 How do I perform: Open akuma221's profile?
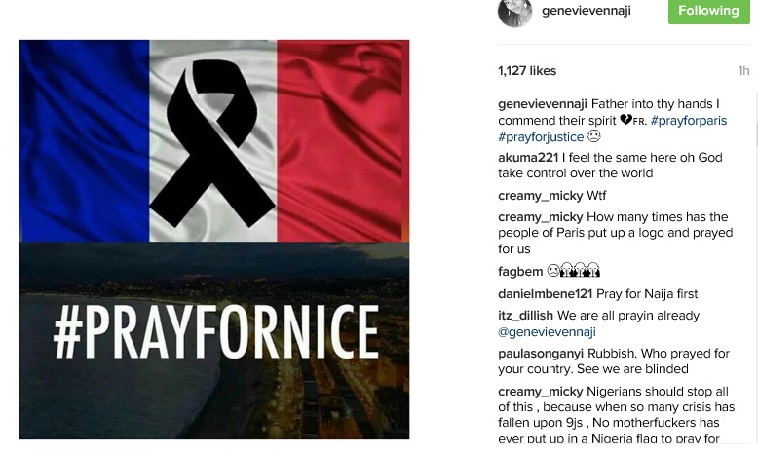tap(527, 158)
